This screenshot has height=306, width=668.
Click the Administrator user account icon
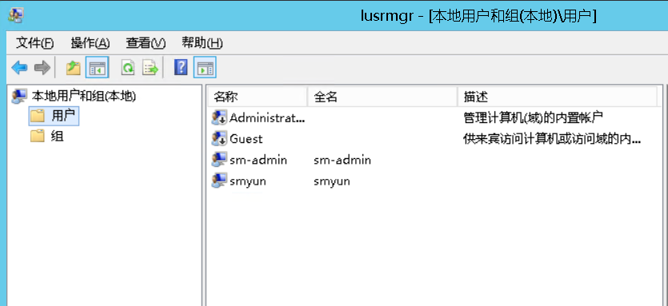pos(219,118)
